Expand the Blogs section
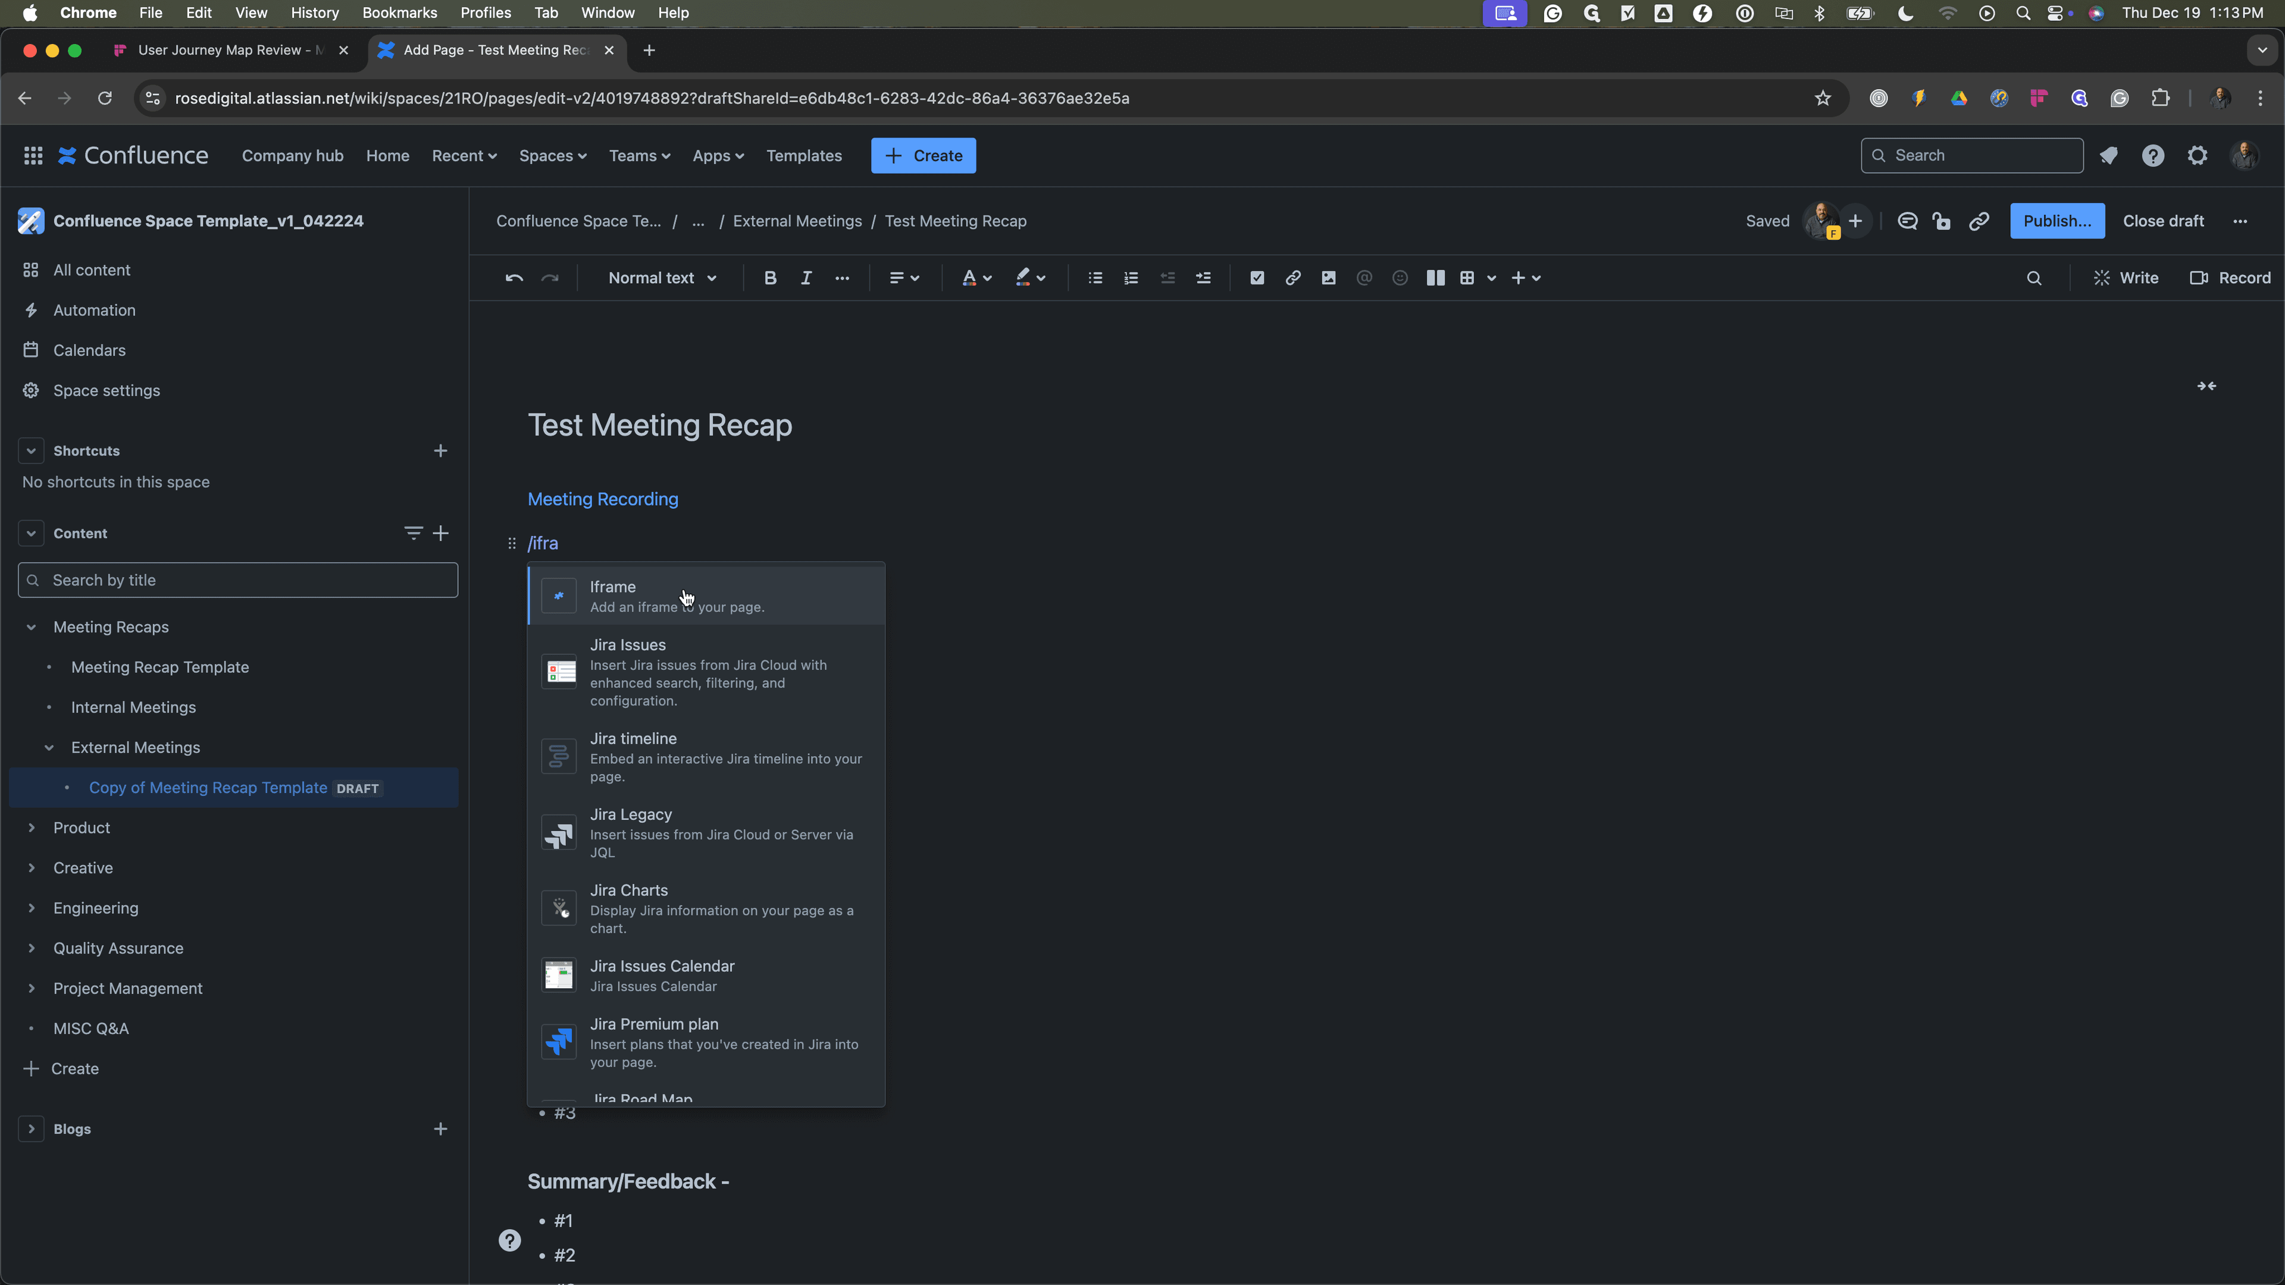This screenshot has height=1285, width=2285. click(x=31, y=1129)
